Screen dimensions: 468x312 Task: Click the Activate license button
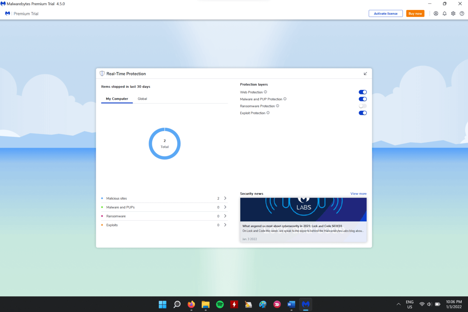(385, 14)
